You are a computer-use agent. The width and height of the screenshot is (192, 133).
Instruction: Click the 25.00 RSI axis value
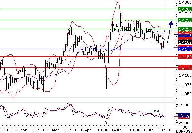[x=184, y=123]
